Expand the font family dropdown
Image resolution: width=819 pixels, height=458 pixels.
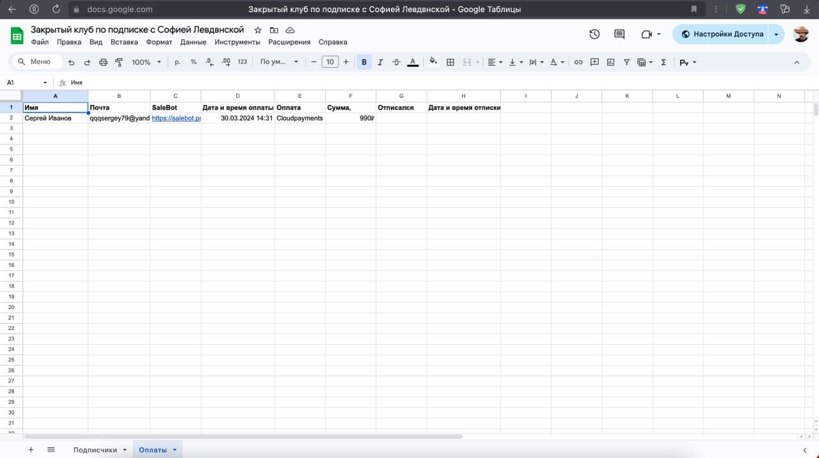[280, 62]
